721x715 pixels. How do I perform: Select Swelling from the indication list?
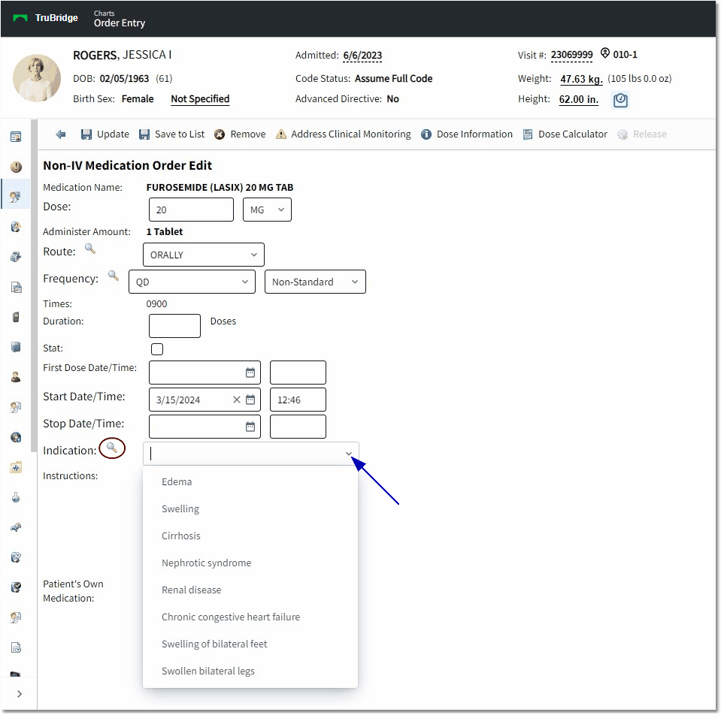250,508
